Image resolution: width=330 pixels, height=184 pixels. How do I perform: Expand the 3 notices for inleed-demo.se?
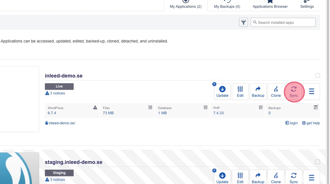point(55,93)
